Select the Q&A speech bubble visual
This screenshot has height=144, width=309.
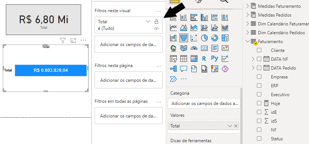pyautogui.click(x=184, y=69)
